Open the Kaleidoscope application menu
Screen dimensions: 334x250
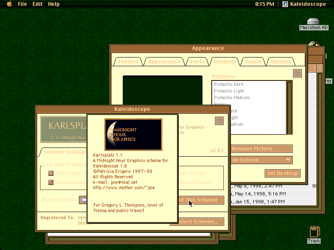(x=304, y=4)
